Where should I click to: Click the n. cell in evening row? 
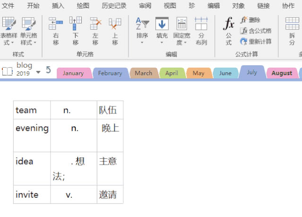pos(74,136)
